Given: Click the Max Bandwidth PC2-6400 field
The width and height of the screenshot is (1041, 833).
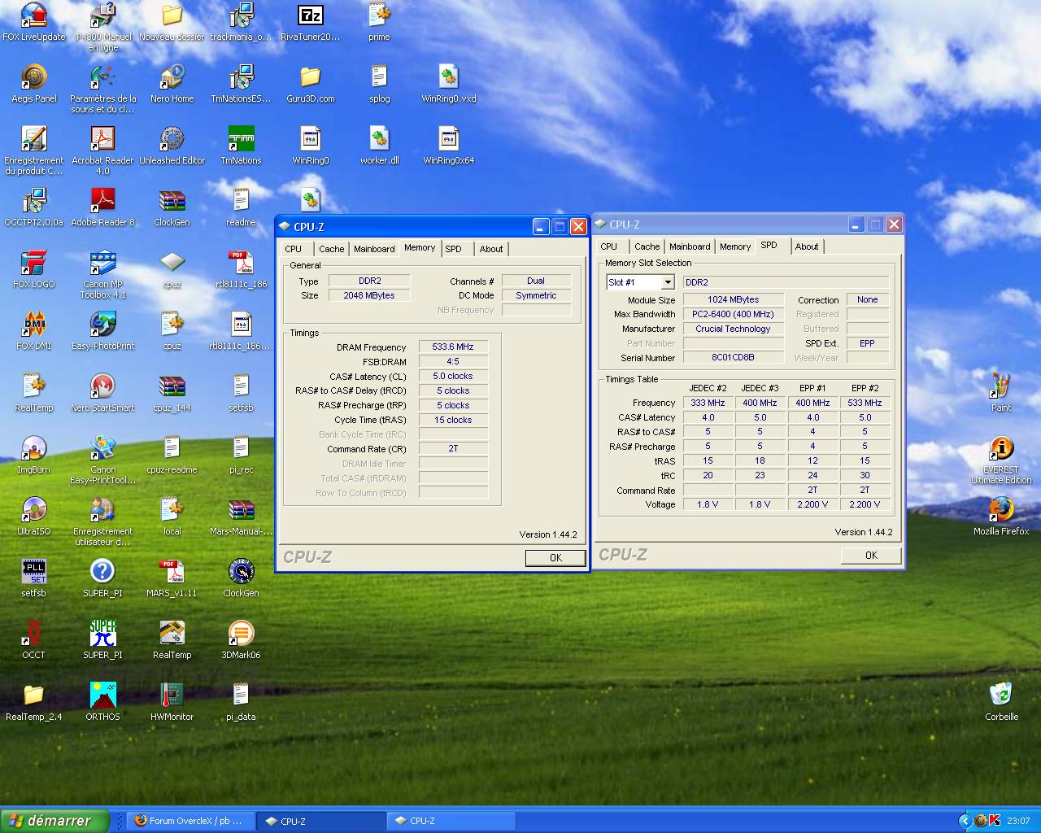Looking at the screenshot, I should (x=733, y=314).
